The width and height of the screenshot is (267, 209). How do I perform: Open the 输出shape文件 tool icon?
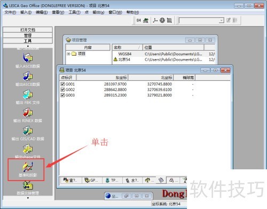click(x=28, y=149)
